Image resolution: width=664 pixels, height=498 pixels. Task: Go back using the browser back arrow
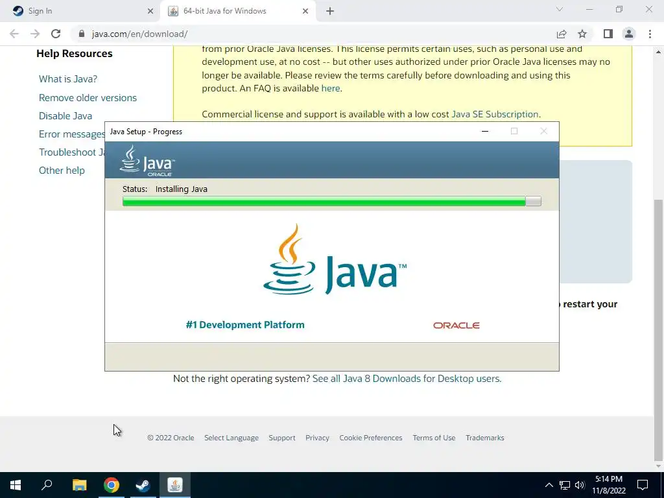[14, 34]
